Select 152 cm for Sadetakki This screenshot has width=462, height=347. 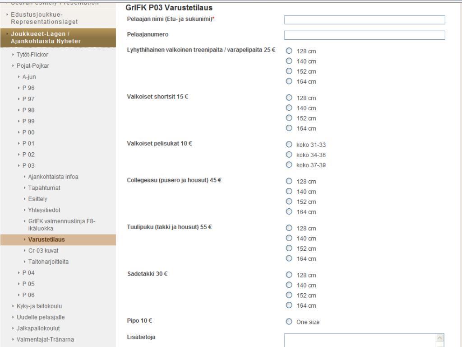(289, 295)
